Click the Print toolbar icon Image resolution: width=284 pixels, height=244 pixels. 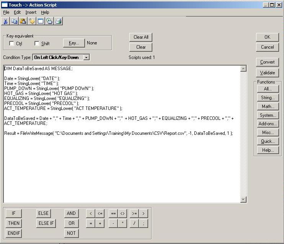[58, 21]
